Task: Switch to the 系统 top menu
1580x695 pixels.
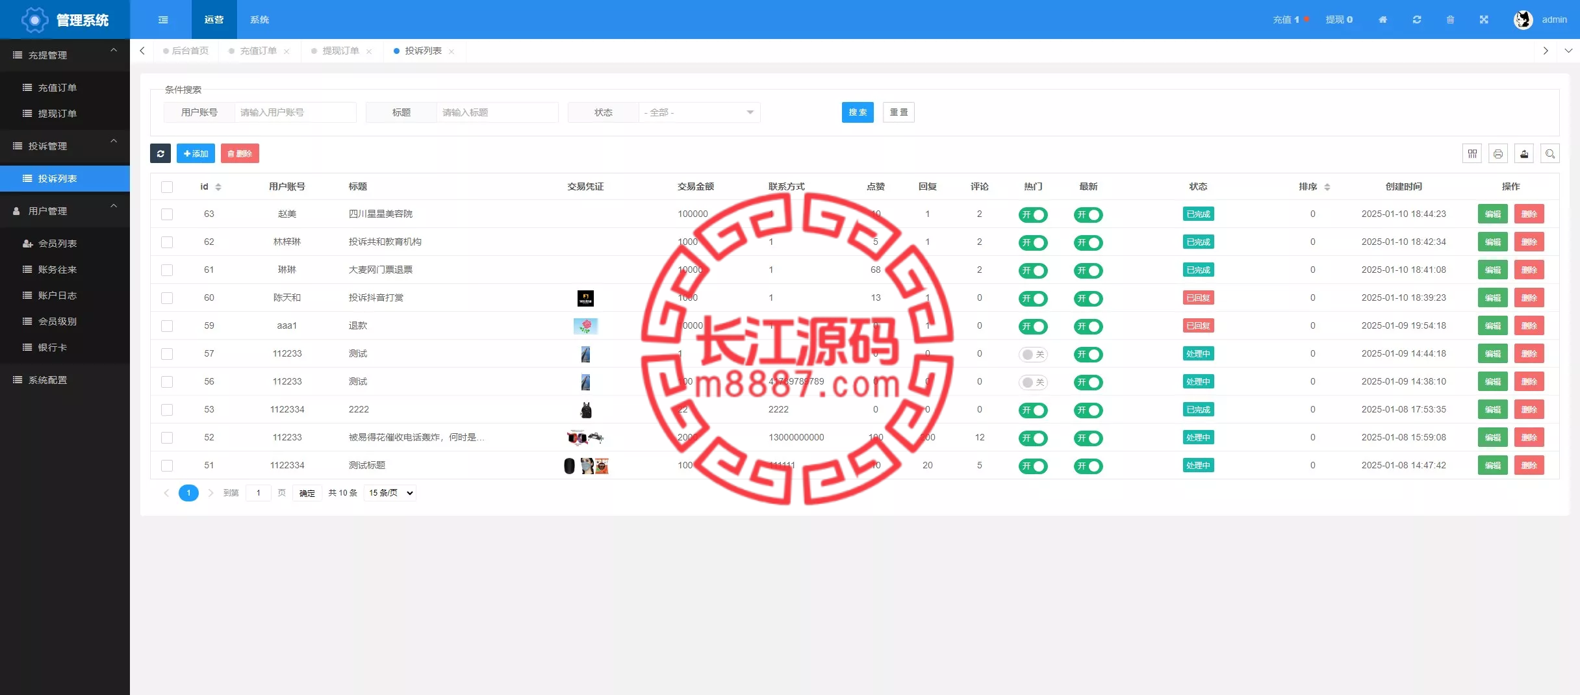Action: 259,19
